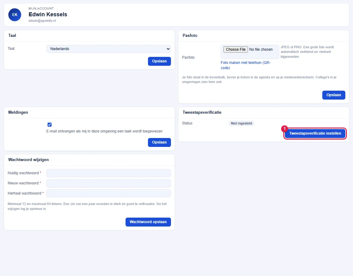Click Tweestapsverificatie instellen button

315,133
